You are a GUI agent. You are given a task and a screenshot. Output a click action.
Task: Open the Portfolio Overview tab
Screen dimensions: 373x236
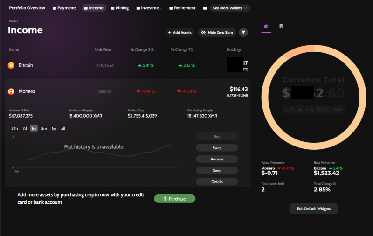click(x=27, y=8)
